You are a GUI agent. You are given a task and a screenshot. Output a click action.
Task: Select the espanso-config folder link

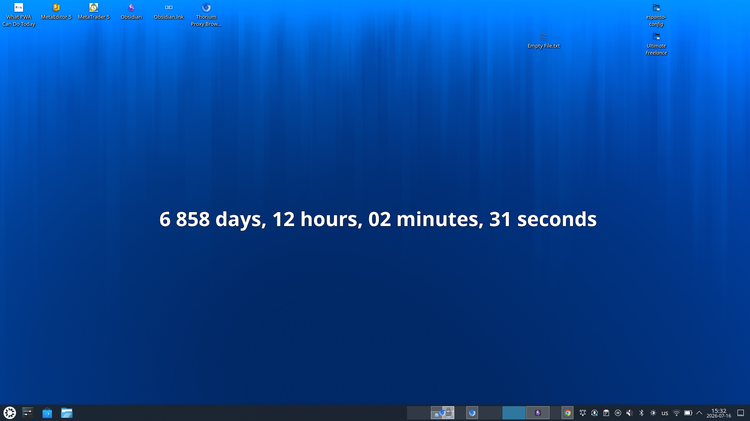tap(656, 15)
